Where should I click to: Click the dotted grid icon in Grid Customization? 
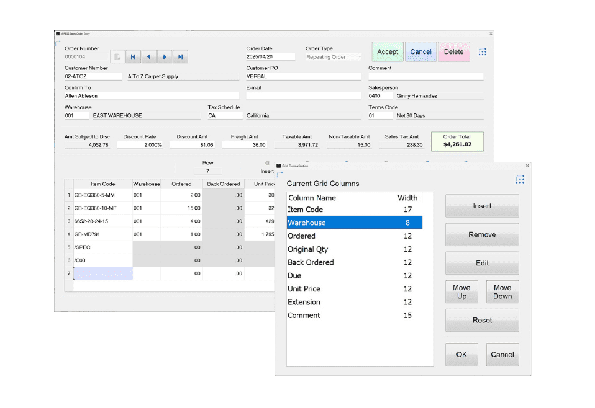pyautogui.click(x=520, y=179)
